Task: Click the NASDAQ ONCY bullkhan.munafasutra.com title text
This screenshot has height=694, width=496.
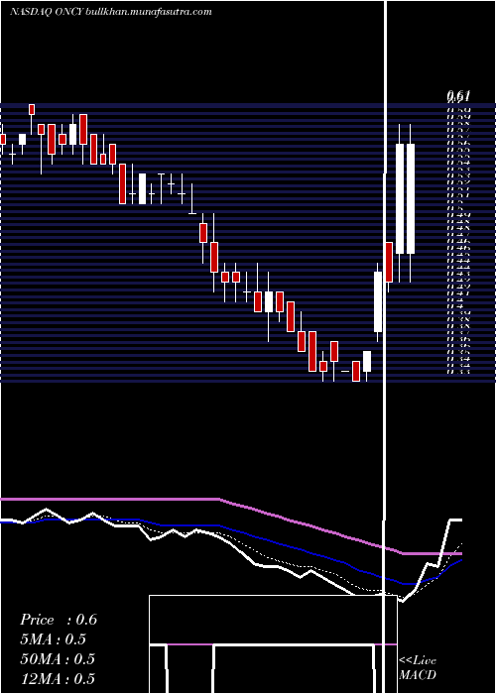Action: (x=111, y=12)
